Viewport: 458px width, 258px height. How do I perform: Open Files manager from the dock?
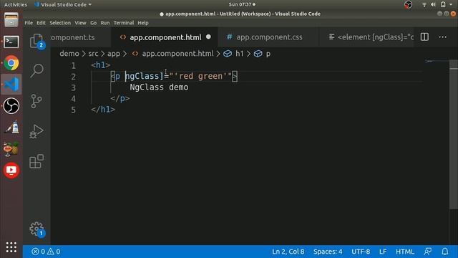coord(11,20)
